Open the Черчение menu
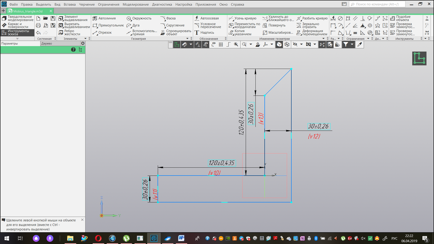This screenshot has width=434, height=244. pyautogui.click(x=87, y=4)
